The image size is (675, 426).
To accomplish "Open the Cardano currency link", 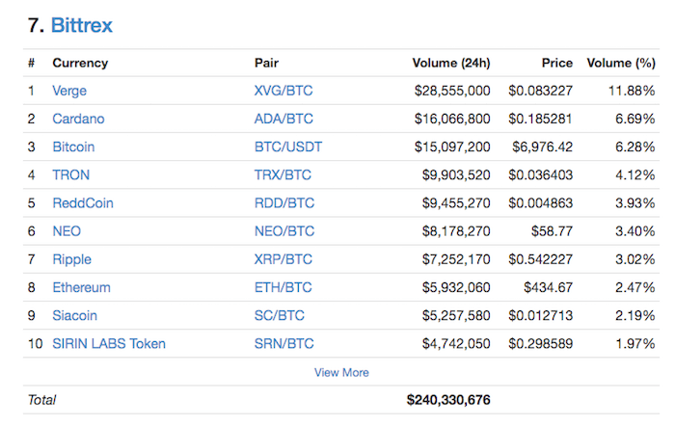I will tap(78, 119).
